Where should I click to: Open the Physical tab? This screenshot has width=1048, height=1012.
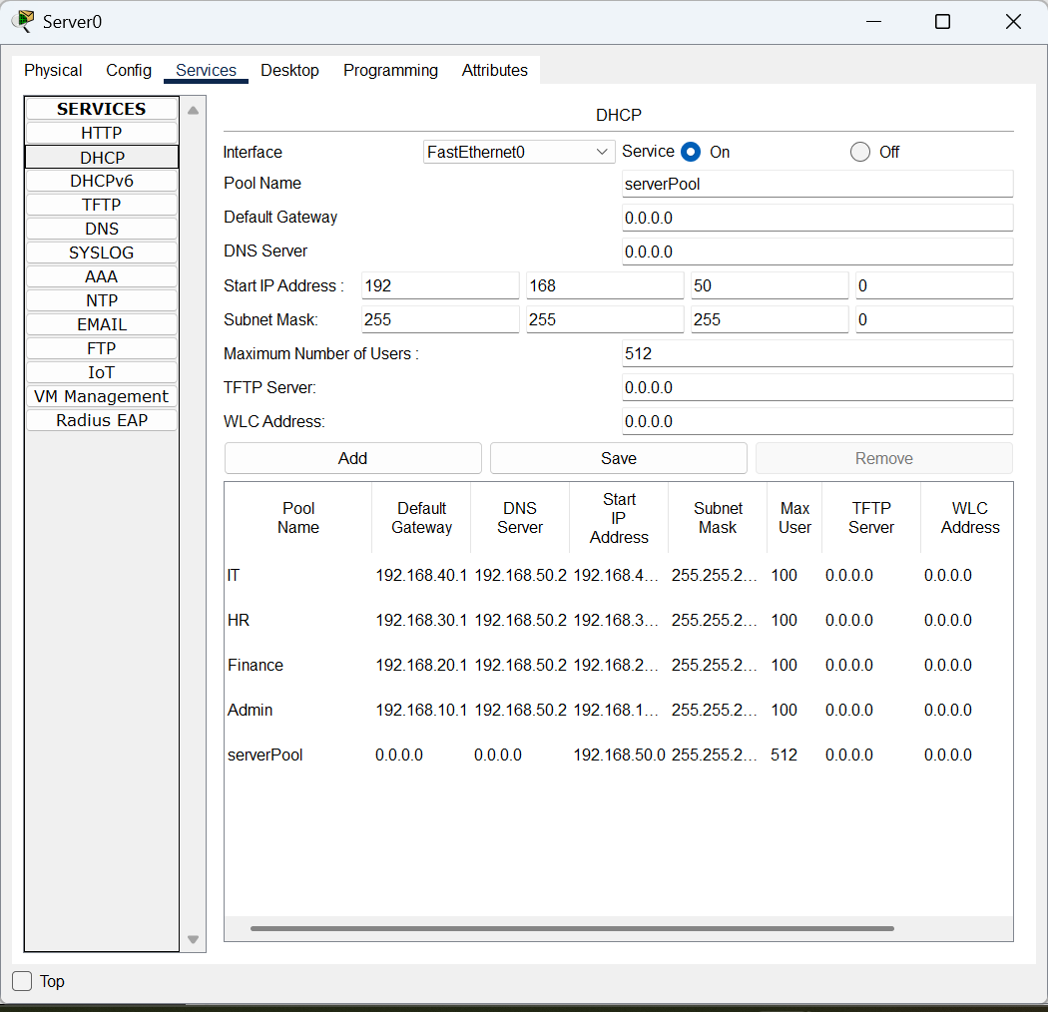[x=53, y=70]
